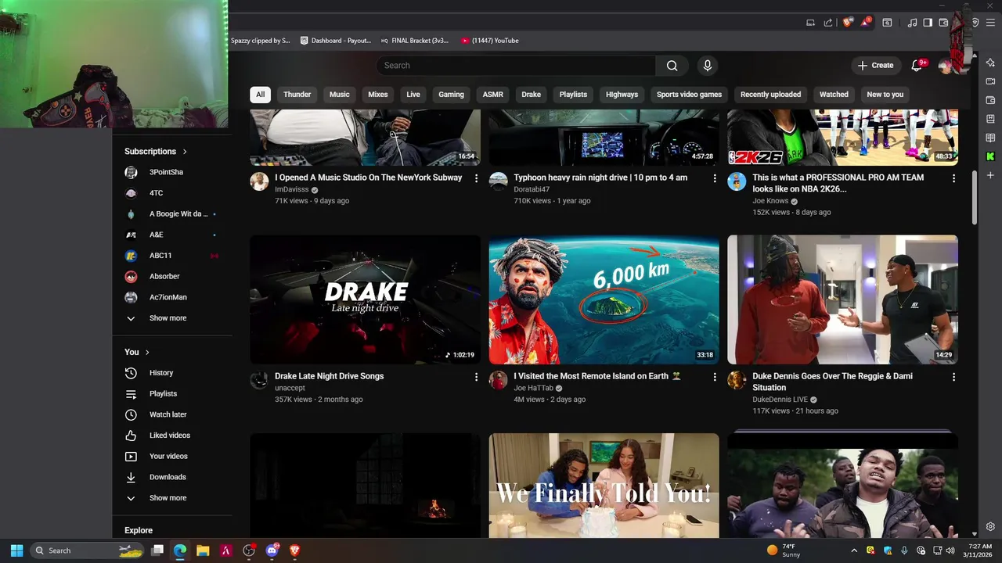Click the share page icon in address bar
The width and height of the screenshot is (1002, 563).
(828, 23)
